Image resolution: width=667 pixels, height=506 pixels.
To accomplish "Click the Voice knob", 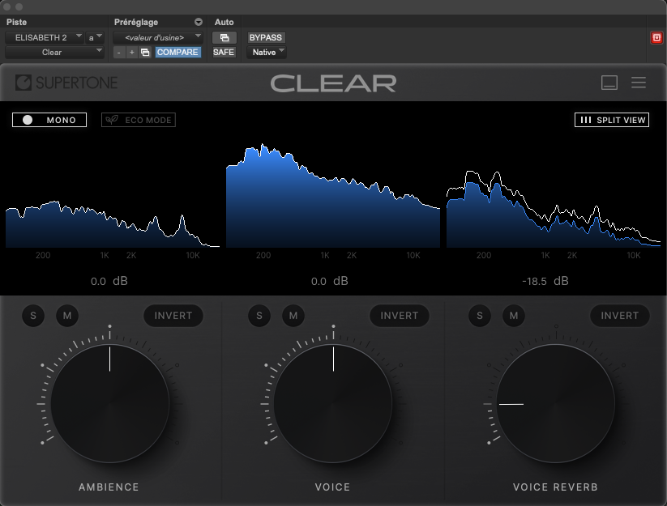I will point(333,404).
